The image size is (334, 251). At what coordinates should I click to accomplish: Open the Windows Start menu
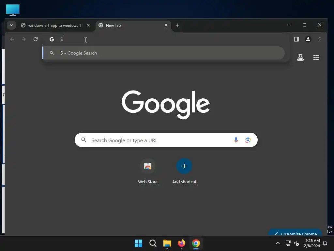(138, 243)
